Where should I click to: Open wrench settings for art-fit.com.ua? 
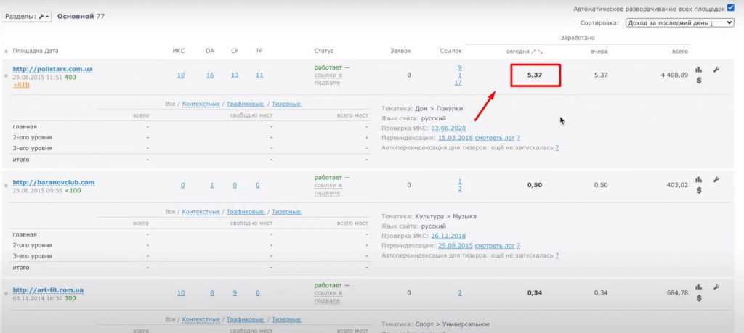pyautogui.click(x=716, y=287)
